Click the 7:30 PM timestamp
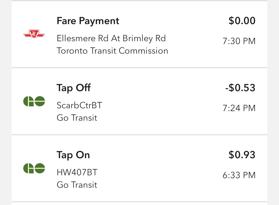Viewport: 279px width, 205px height. point(239,41)
